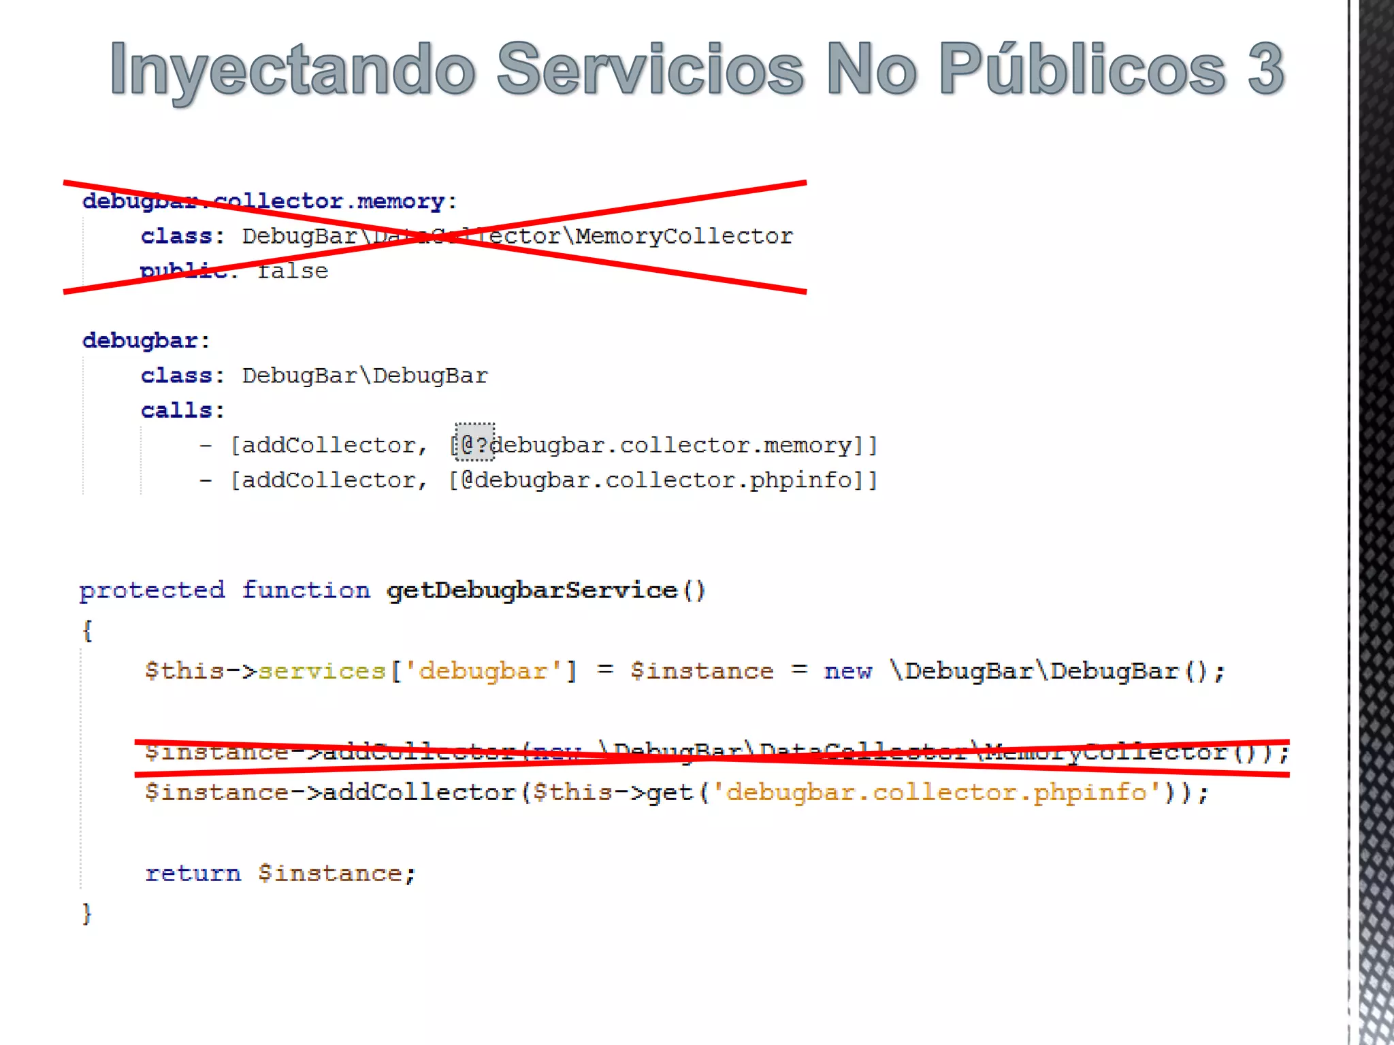
Task: Click the struck-through MemoryCollector PHP line
Action: [715, 752]
